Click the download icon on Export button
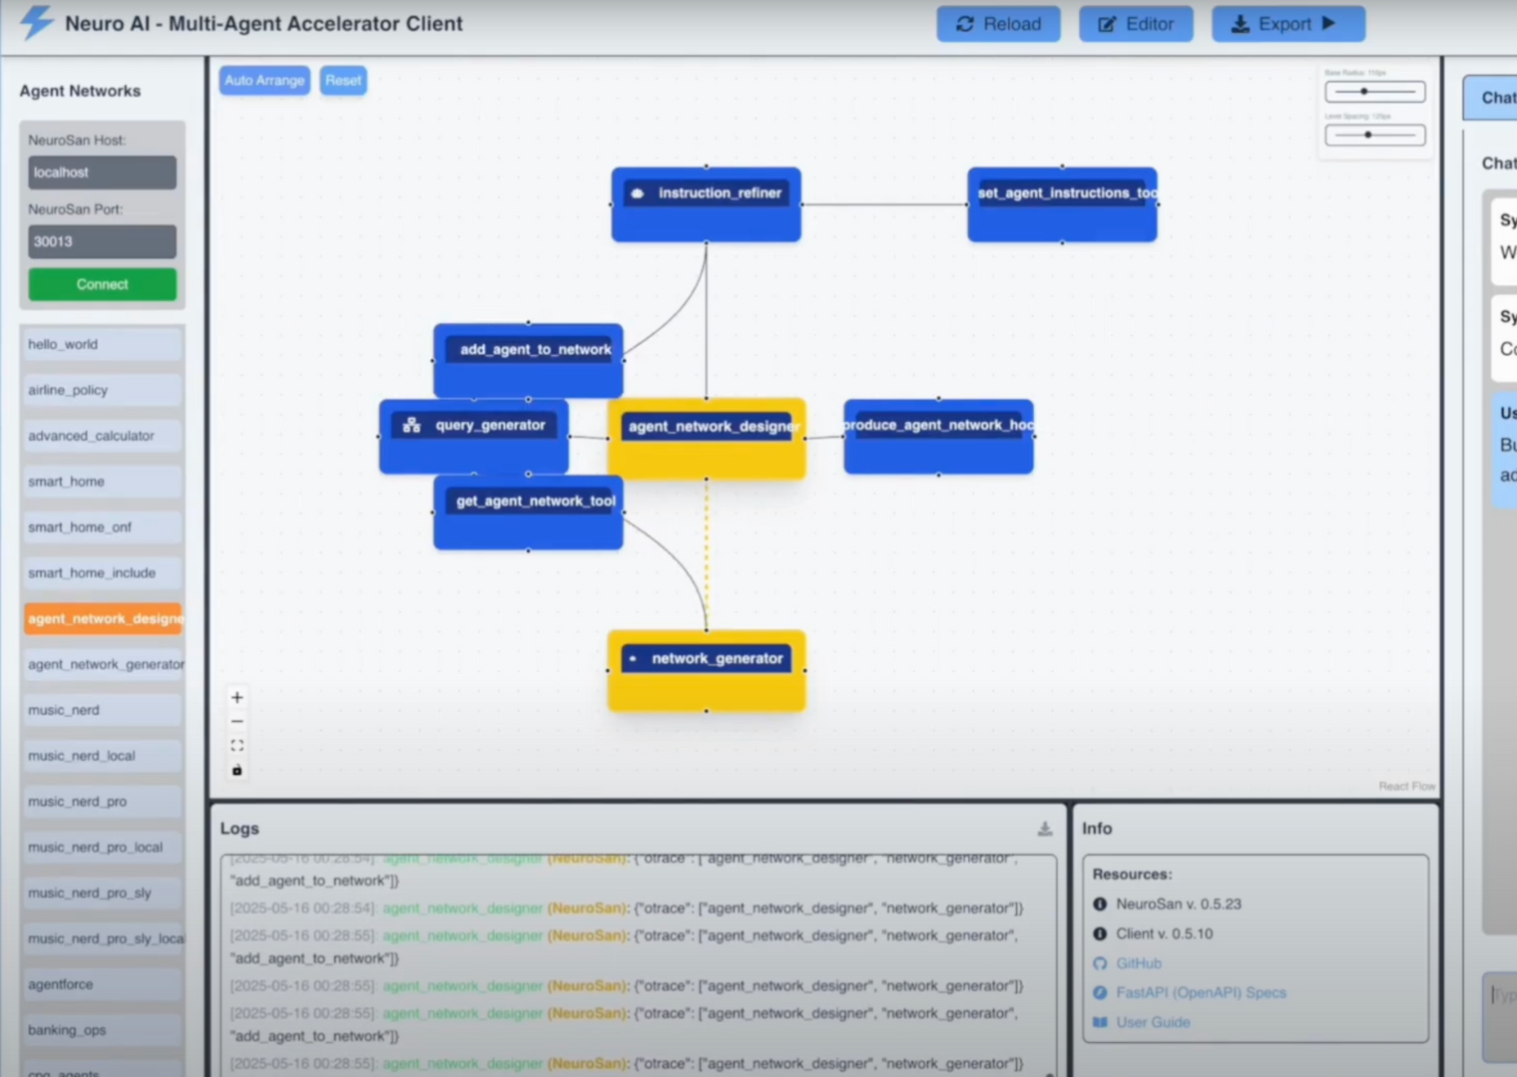1517x1077 pixels. (1240, 24)
